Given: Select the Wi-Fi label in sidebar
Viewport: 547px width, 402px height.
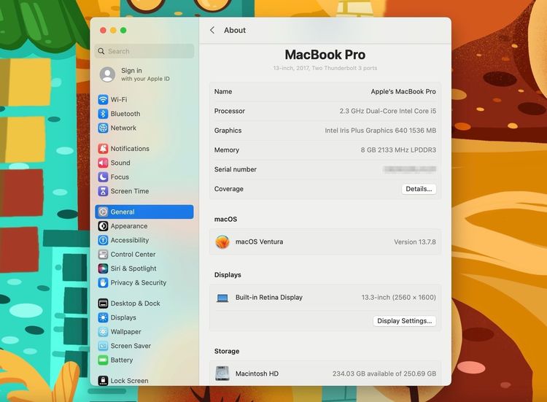Looking at the screenshot, I should 119,99.
